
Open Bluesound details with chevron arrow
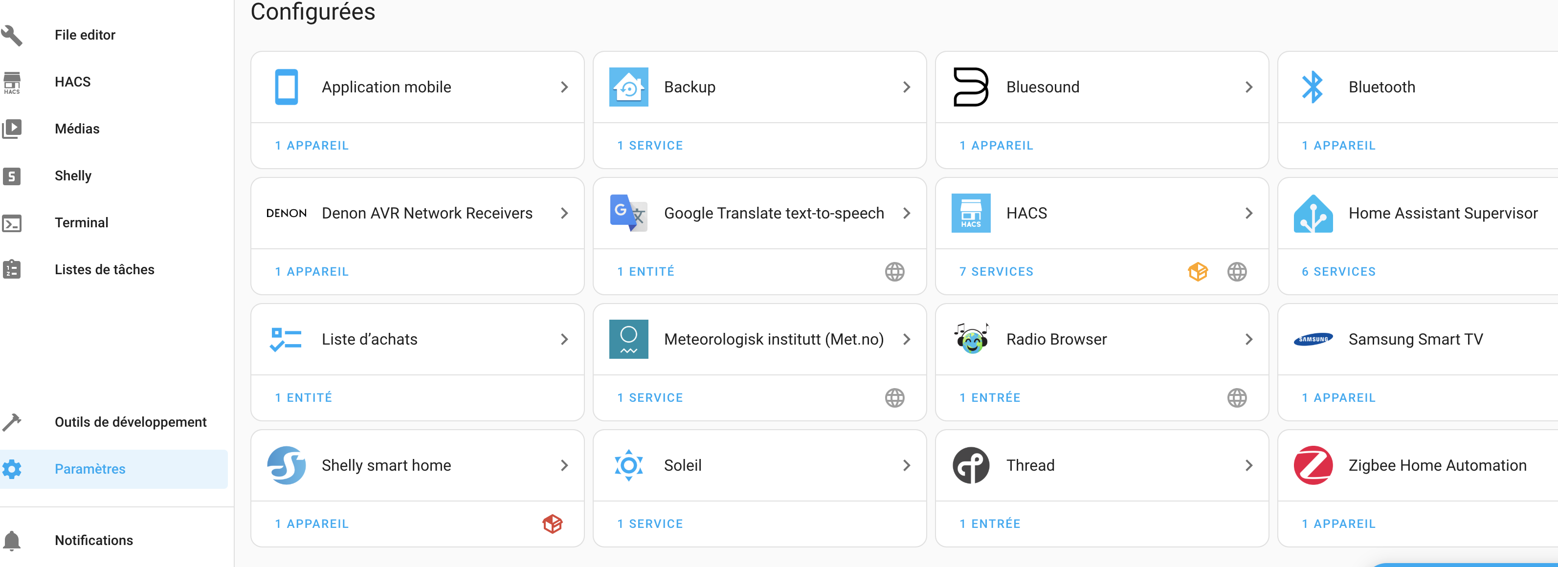tap(1249, 87)
